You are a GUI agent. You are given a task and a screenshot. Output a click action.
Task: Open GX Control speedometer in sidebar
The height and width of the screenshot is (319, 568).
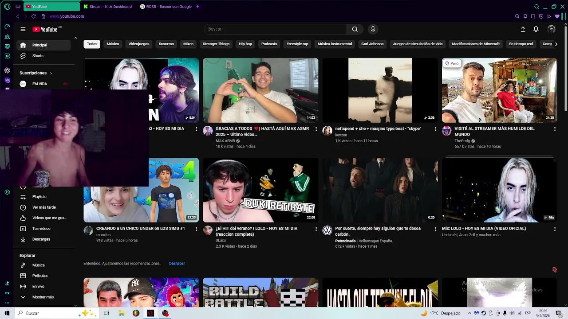[x=7, y=27]
